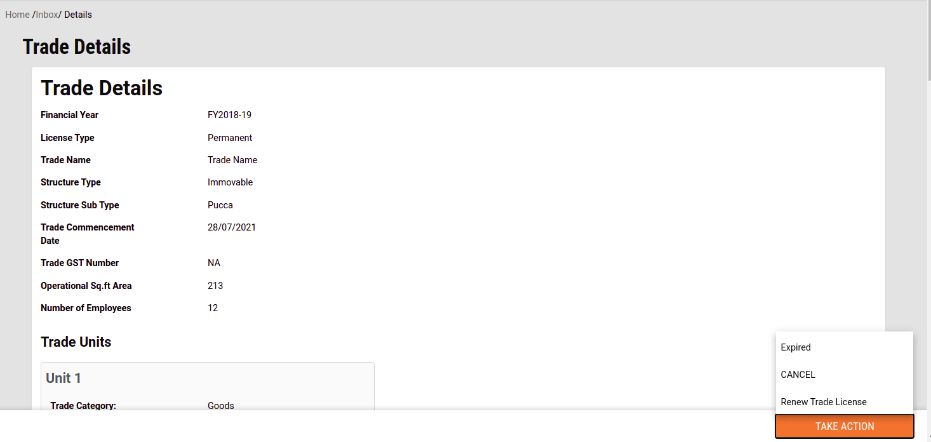Click the page's vertical scrollbar
The height and width of the screenshot is (442, 931).
coord(927,191)
